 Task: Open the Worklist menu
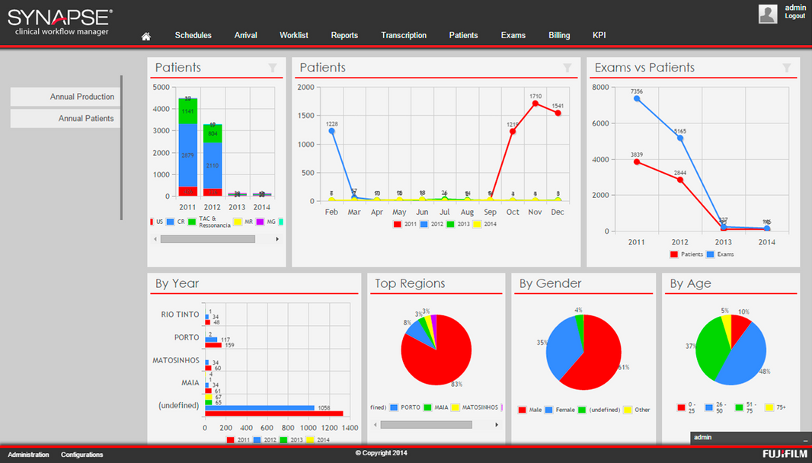(293, 35)
